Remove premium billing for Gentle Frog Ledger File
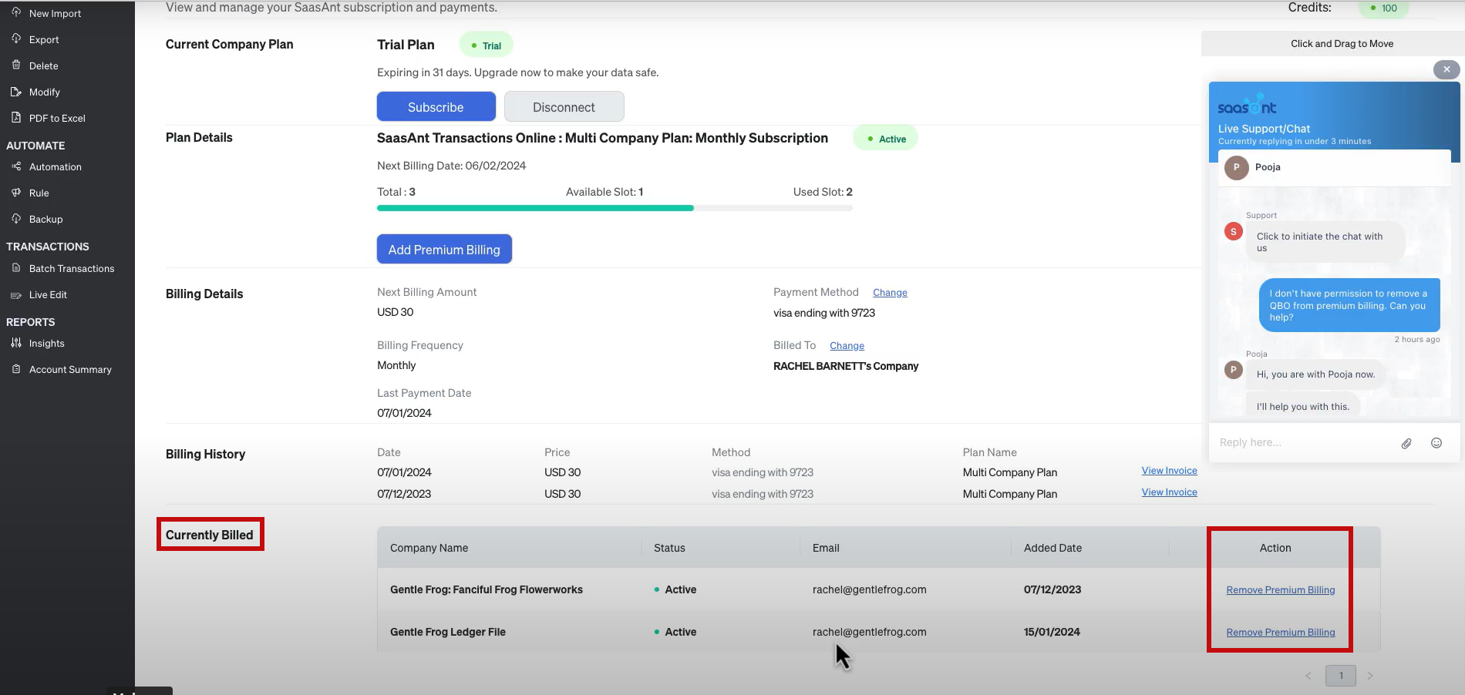Screen dimensions: 1465x695 tap(1280, 633)
